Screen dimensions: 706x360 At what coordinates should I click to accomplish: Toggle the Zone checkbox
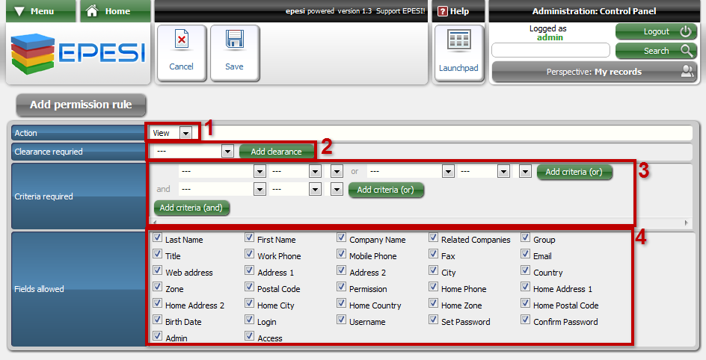pos(157,287)
